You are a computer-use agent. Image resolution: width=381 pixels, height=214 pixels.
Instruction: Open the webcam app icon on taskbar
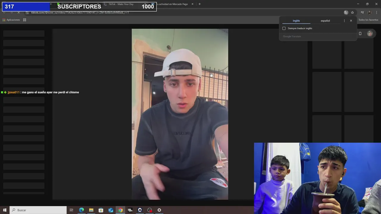(140, 210)
